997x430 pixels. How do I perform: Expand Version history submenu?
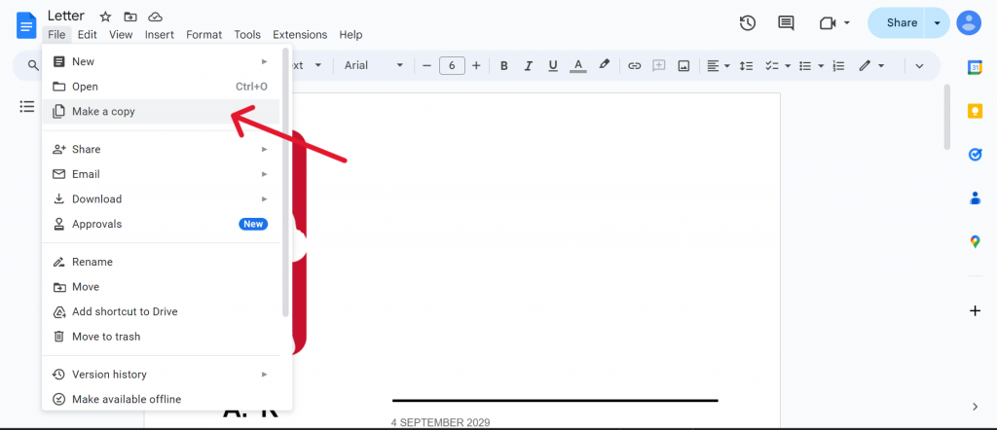161,375
